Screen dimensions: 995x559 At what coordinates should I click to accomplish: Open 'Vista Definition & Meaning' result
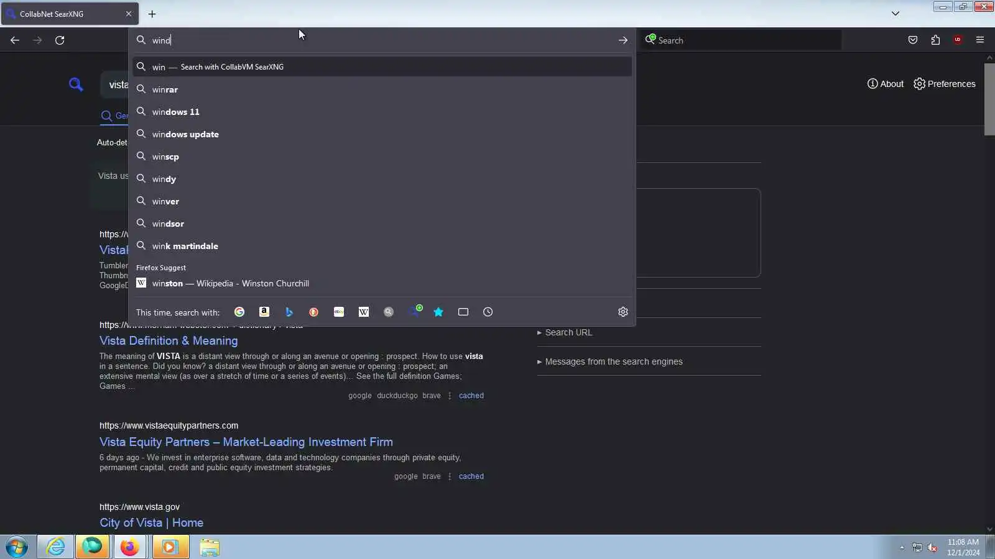click(169, 340)
